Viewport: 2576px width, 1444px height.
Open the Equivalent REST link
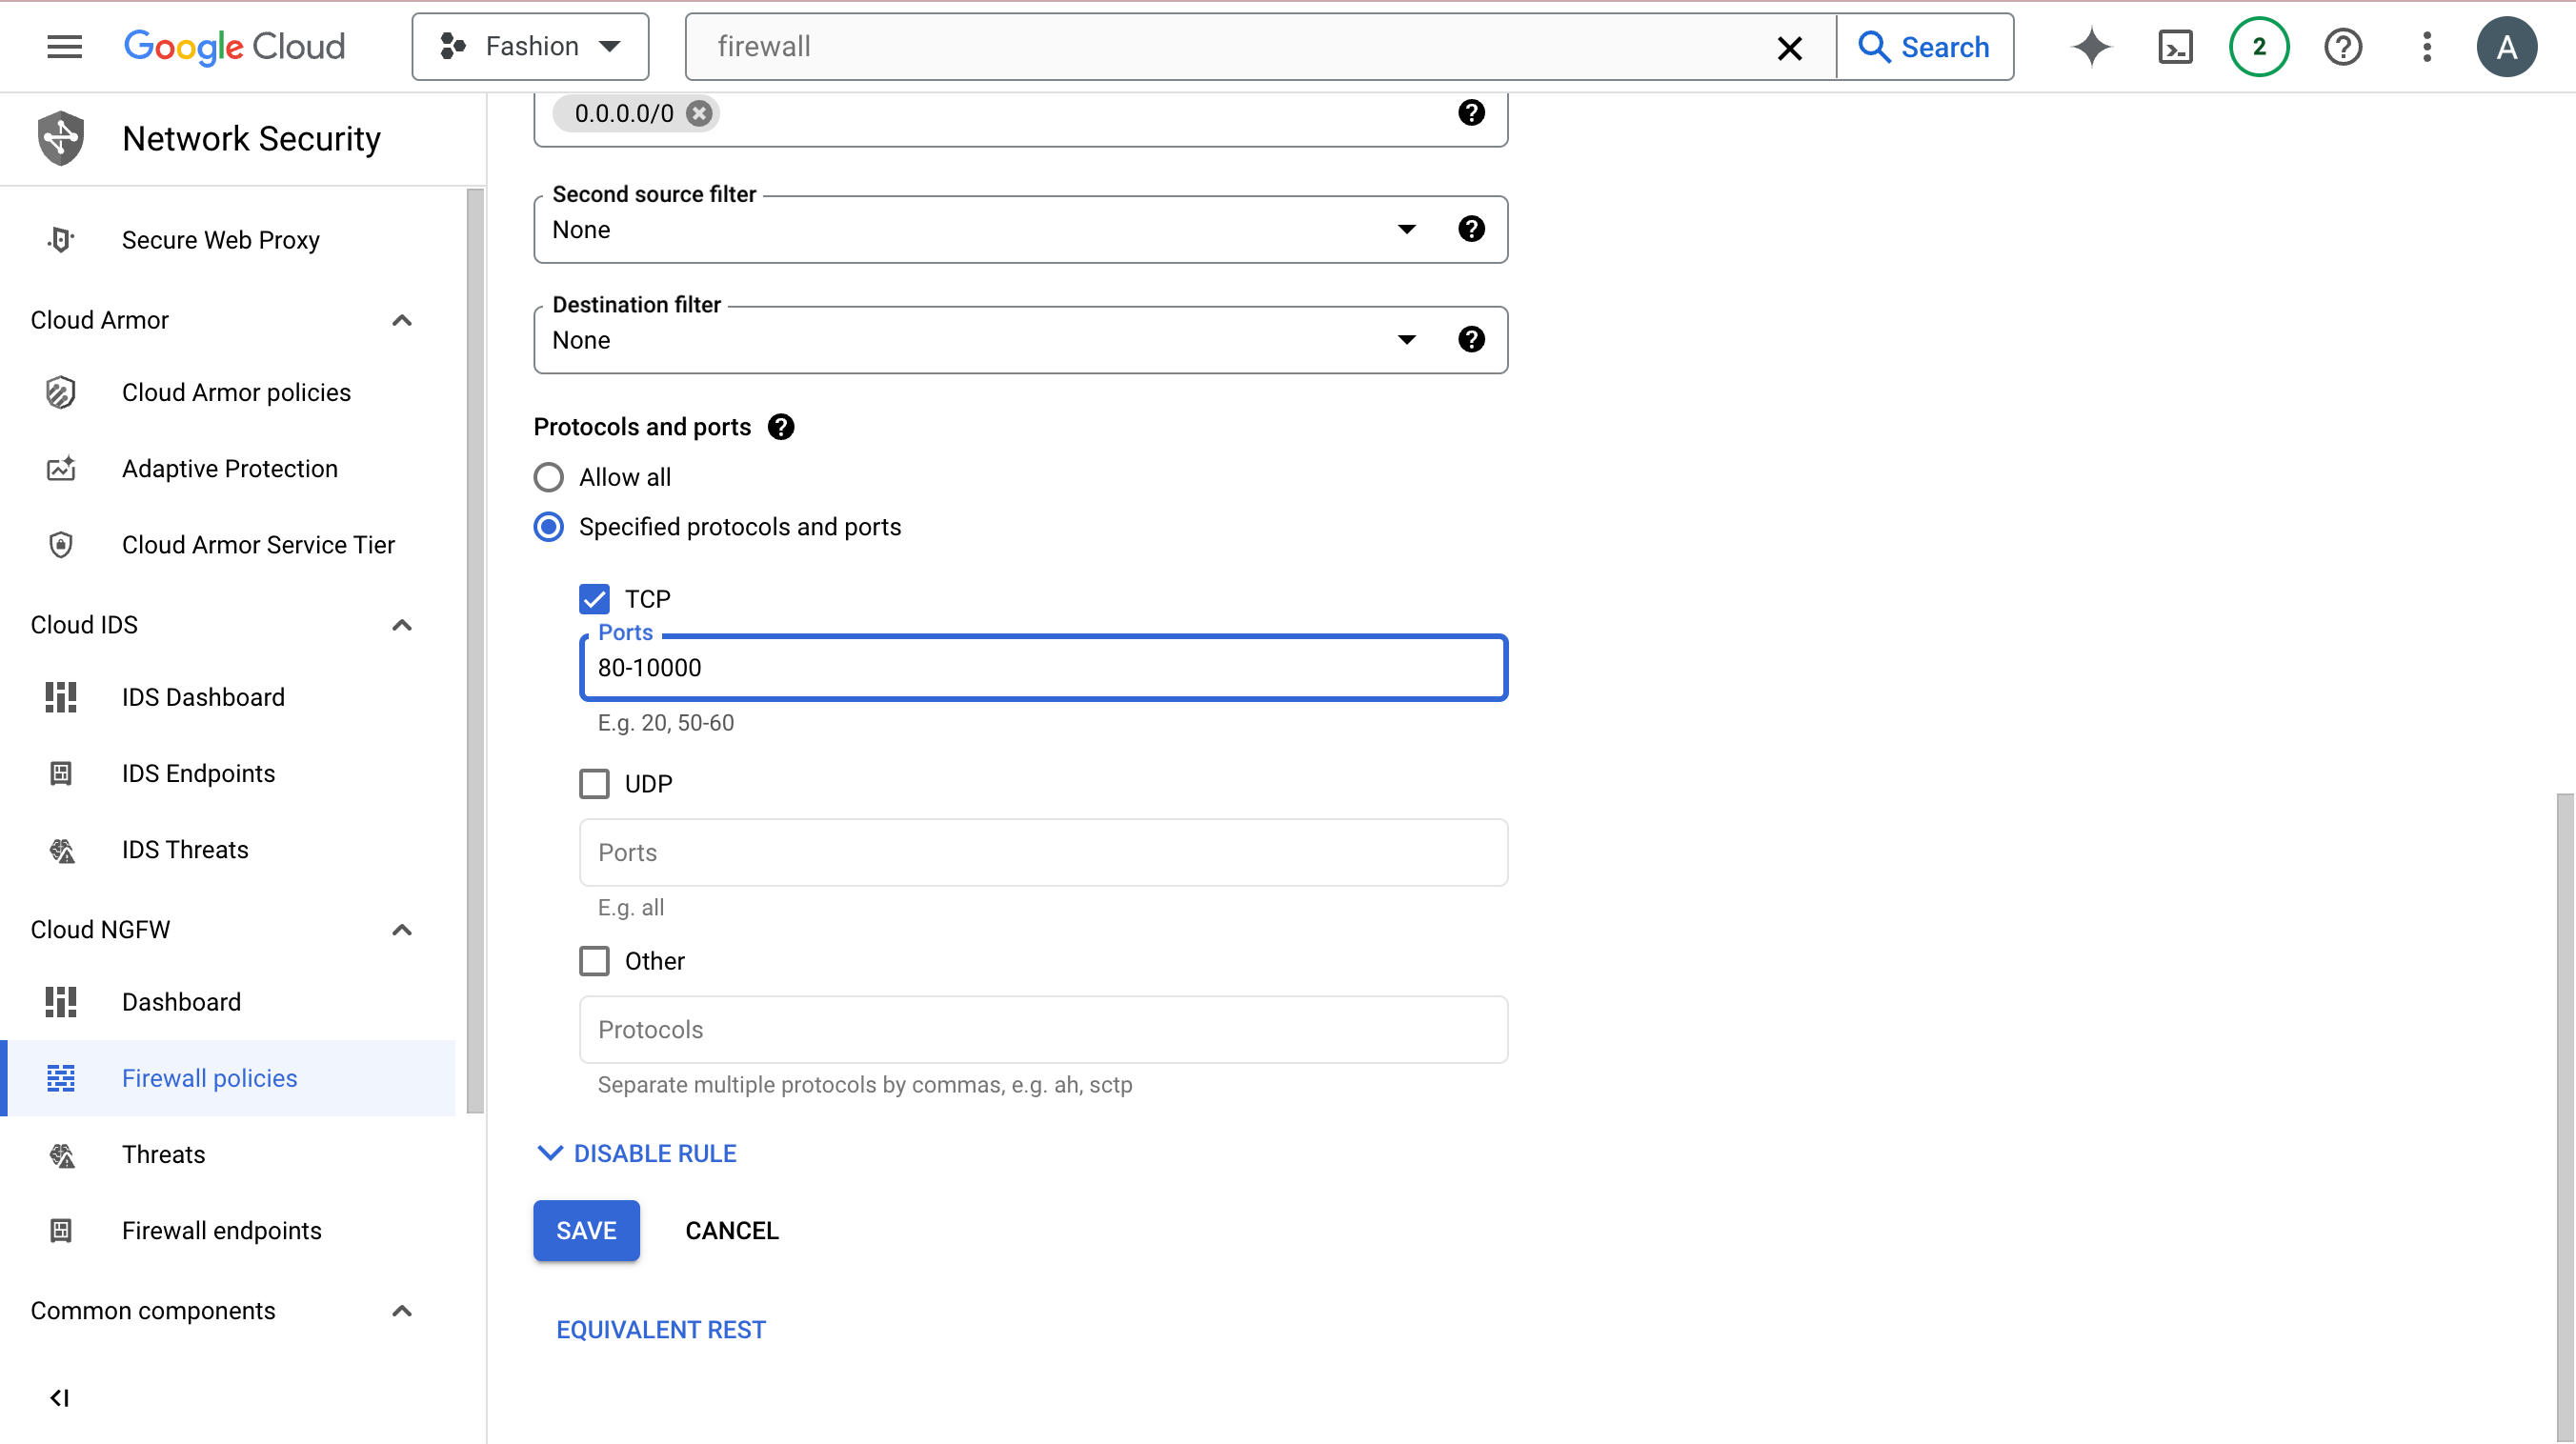(660, 1329)
